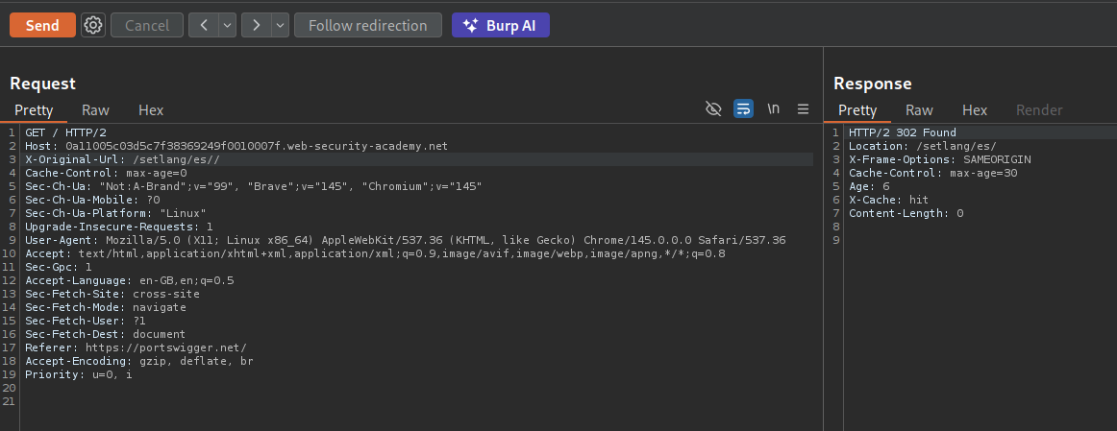Expand the forward history dropdown arrow
Screen dimensions: 1117x431
pos(280,26)
